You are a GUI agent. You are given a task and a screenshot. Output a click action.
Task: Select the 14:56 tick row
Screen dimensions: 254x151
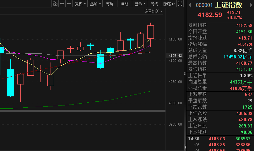click(x=220, y=139)
